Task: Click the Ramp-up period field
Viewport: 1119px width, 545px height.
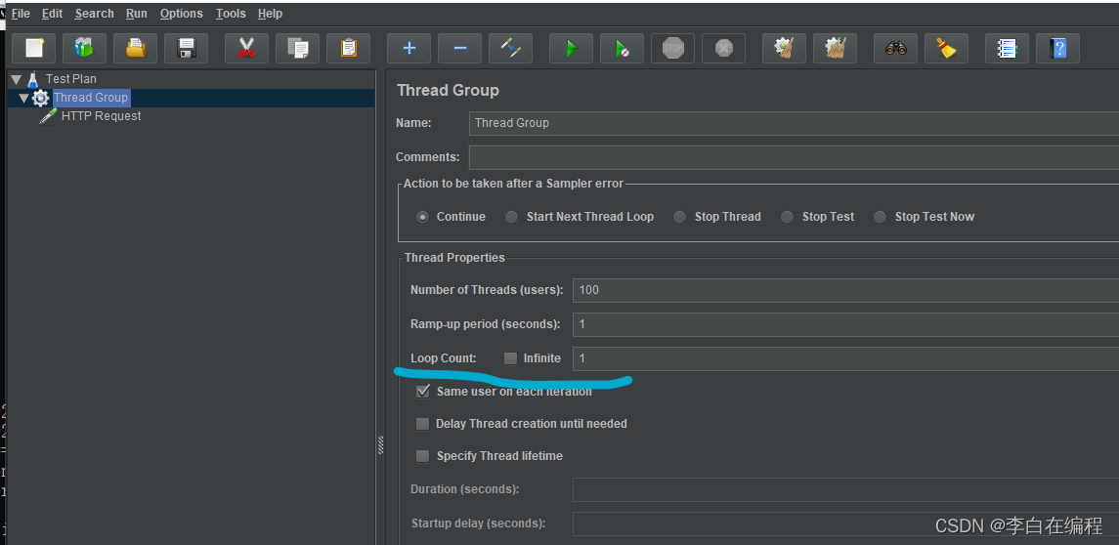Action: [845, 324]
